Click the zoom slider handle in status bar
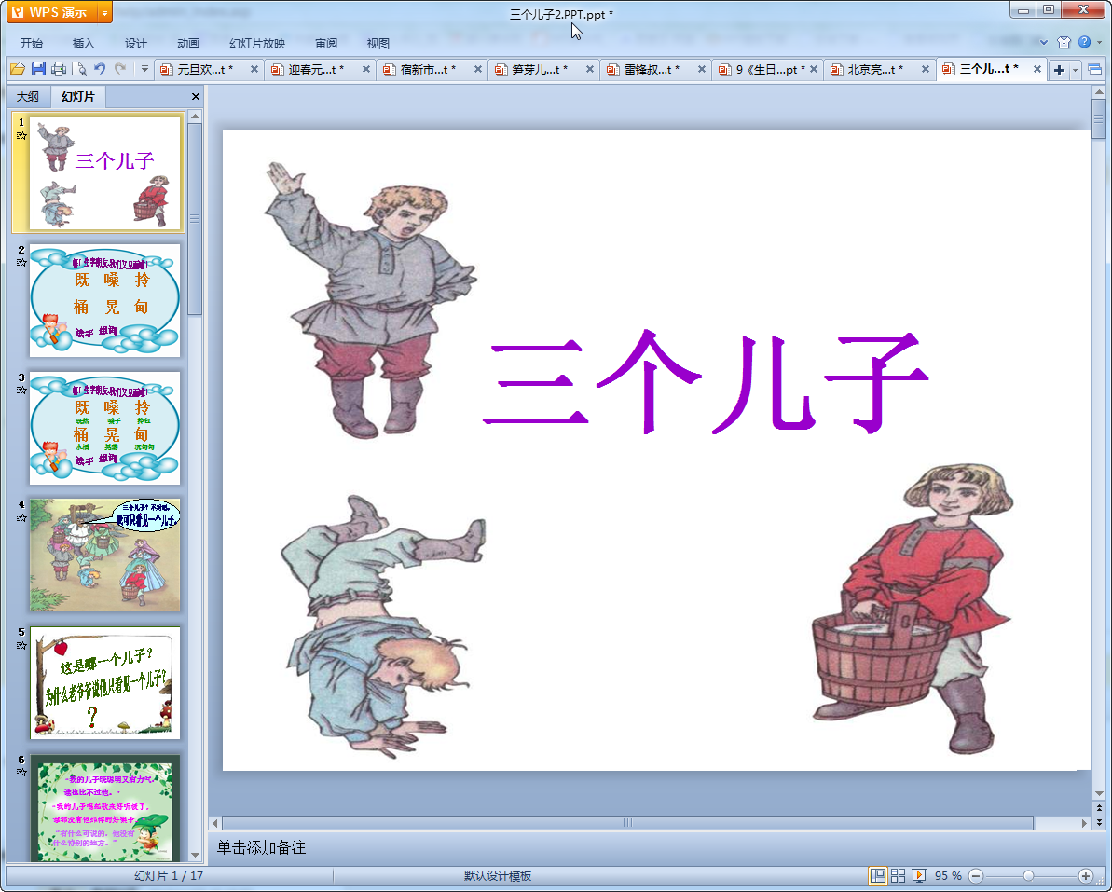The image size is (1112, 892). [1028, 876]
